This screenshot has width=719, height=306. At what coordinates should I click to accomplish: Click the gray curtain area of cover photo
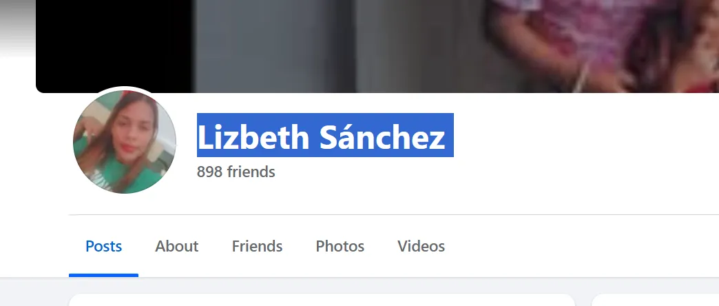(275, 46)
